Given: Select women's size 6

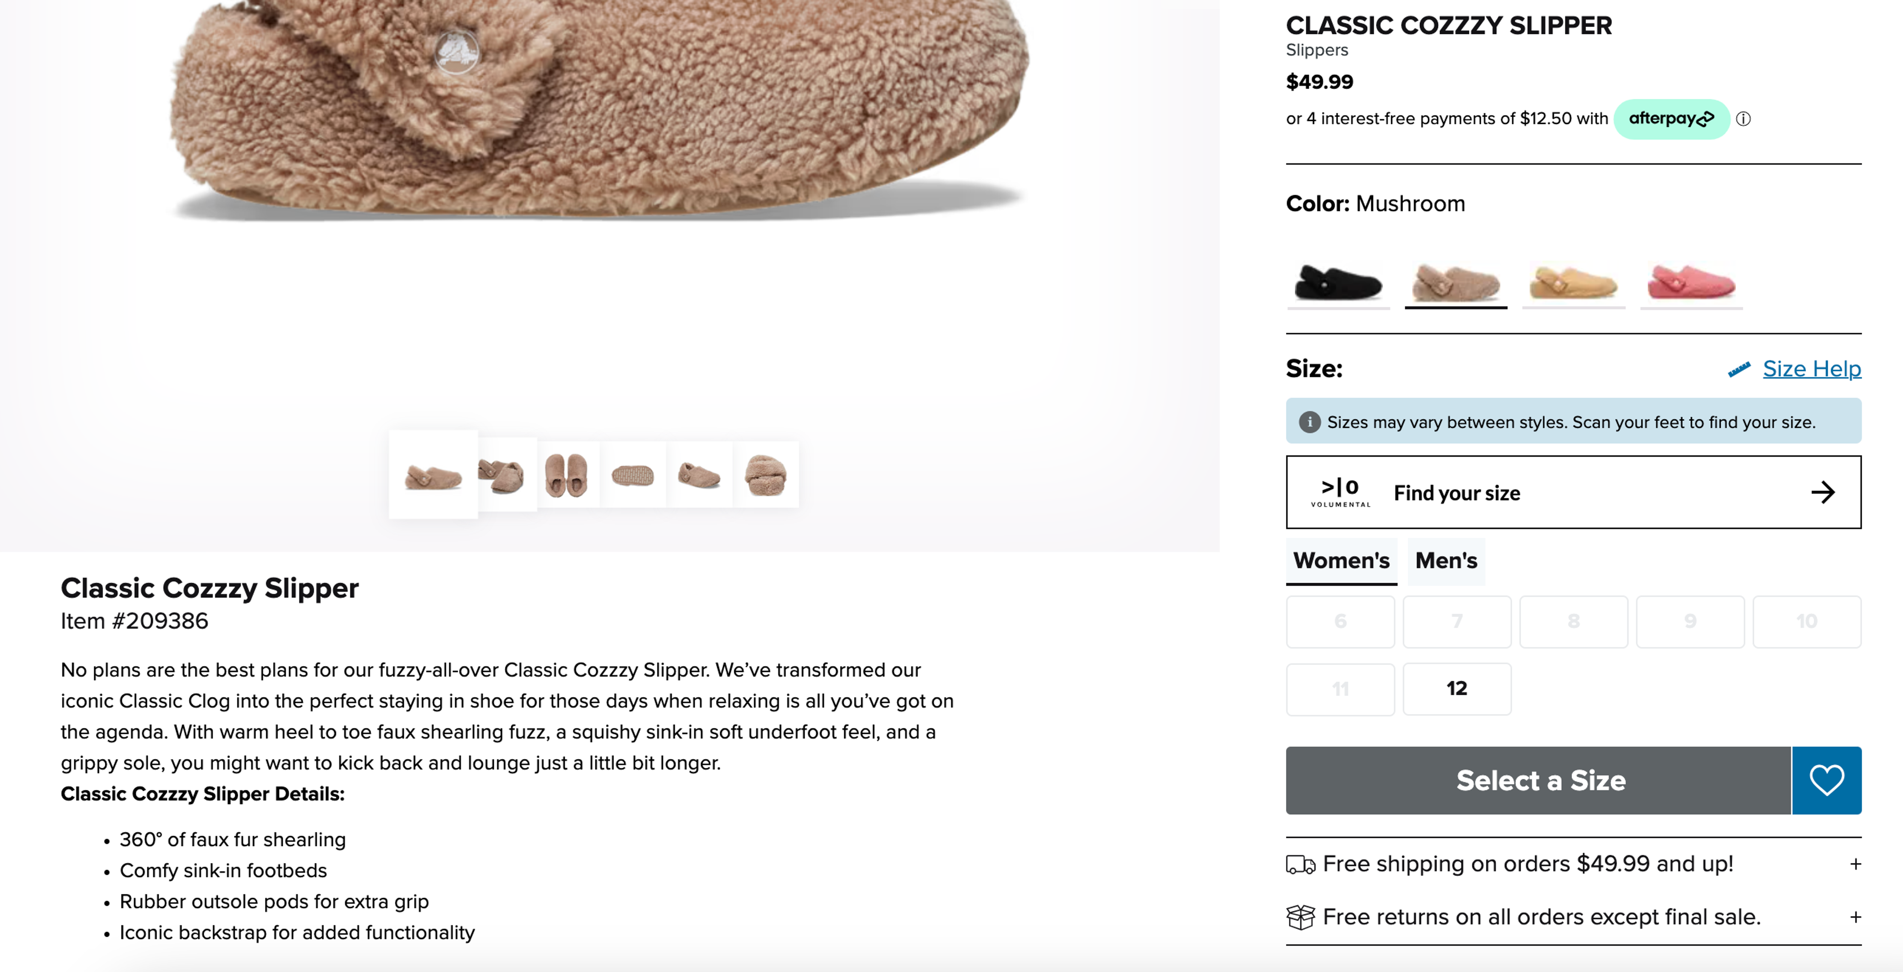Looking at the screenshot, I should click(x=1340, y=621).
